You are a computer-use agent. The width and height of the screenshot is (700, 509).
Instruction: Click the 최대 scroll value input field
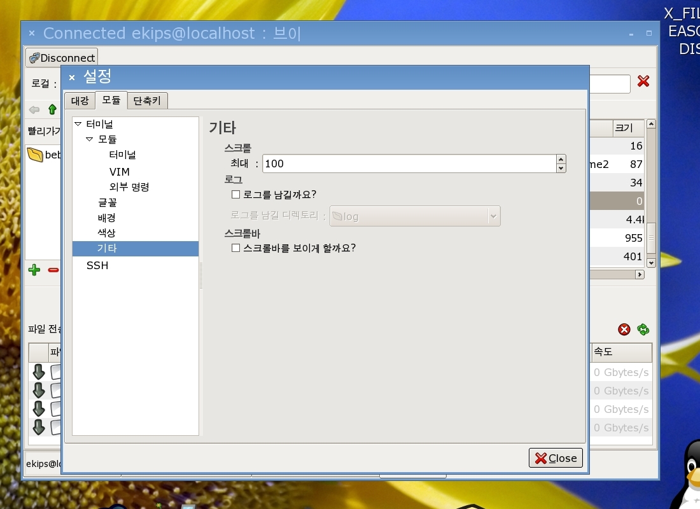pos(407,164)
